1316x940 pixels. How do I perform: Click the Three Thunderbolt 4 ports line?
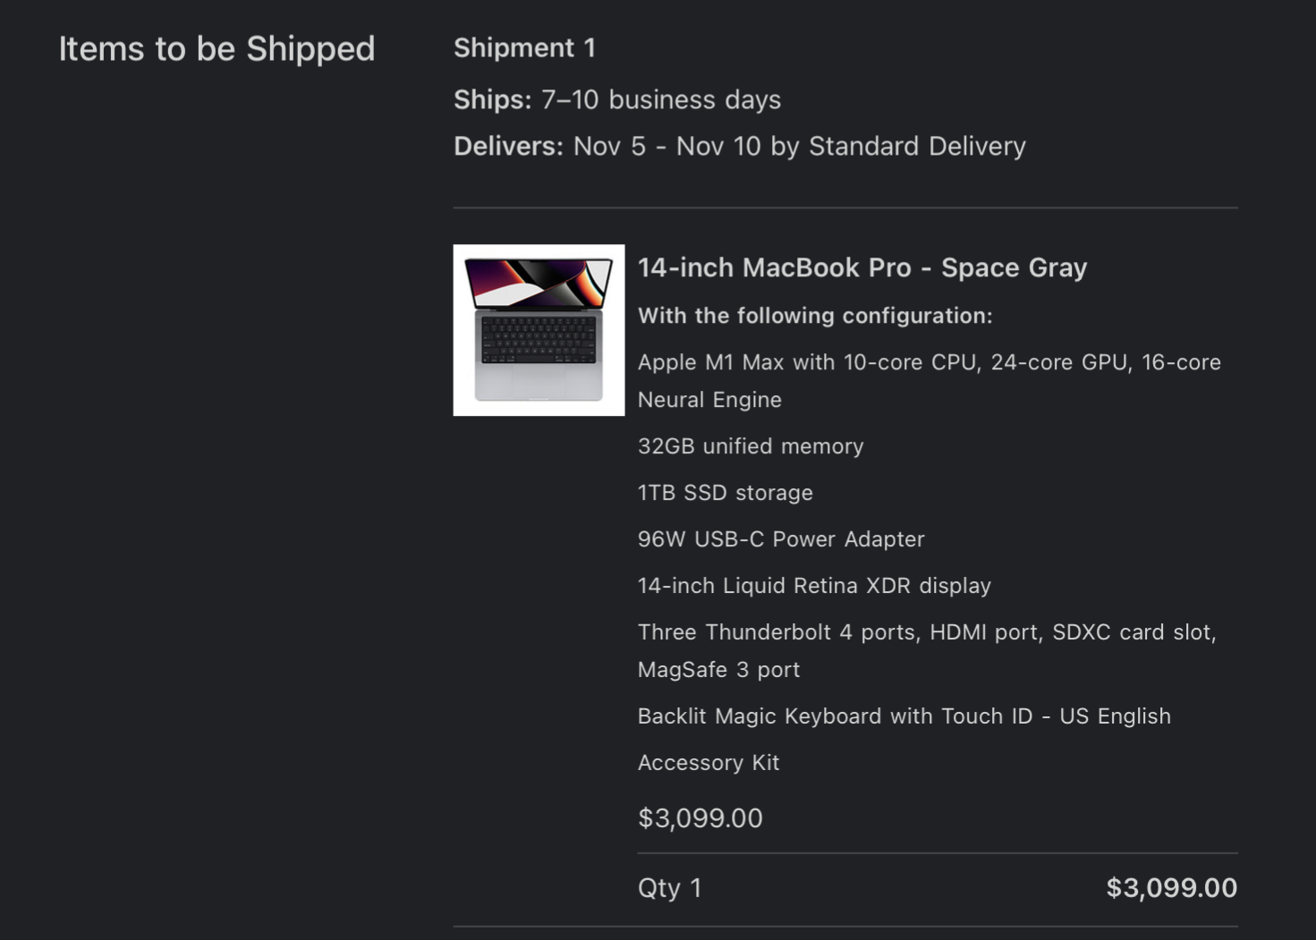(x=926, y=632)
